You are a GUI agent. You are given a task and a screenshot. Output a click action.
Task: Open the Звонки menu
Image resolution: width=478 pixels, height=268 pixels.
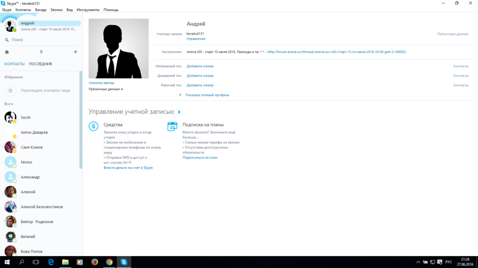56,10
